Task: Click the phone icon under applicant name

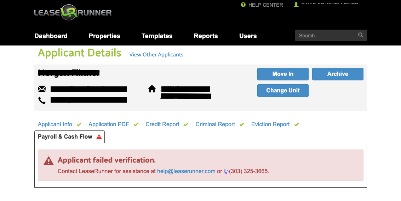Action: (42, 100)
